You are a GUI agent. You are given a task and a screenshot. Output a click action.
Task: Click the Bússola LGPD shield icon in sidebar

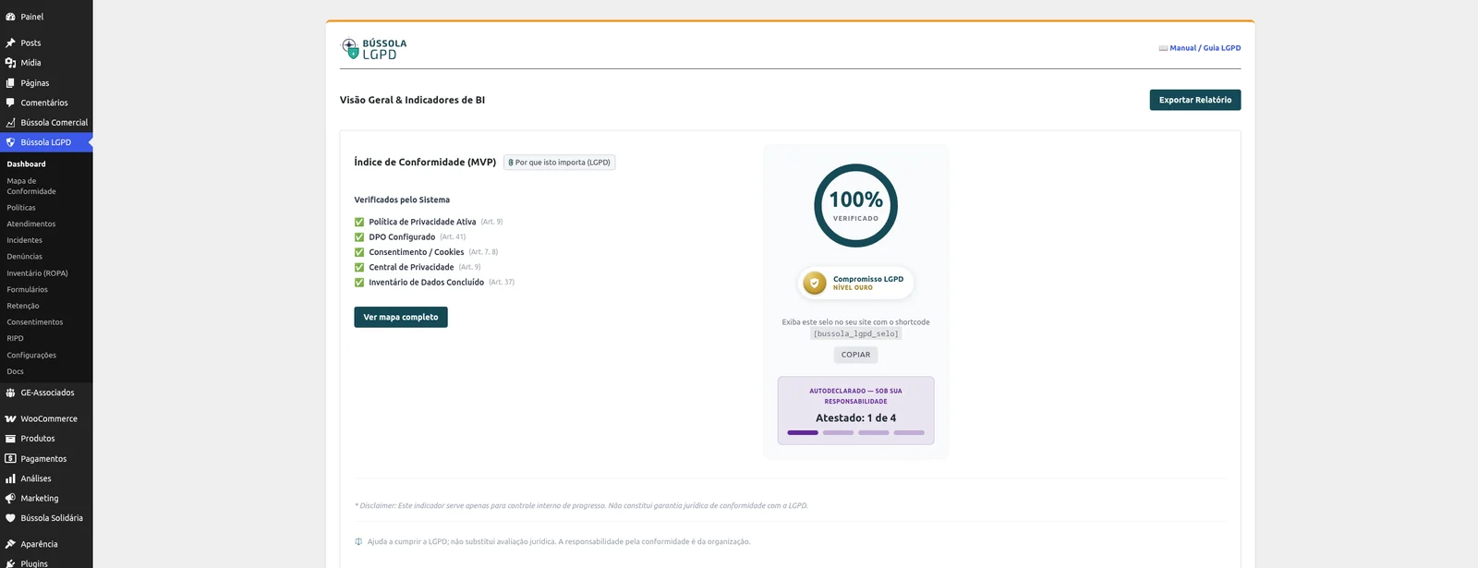[10, 142]
